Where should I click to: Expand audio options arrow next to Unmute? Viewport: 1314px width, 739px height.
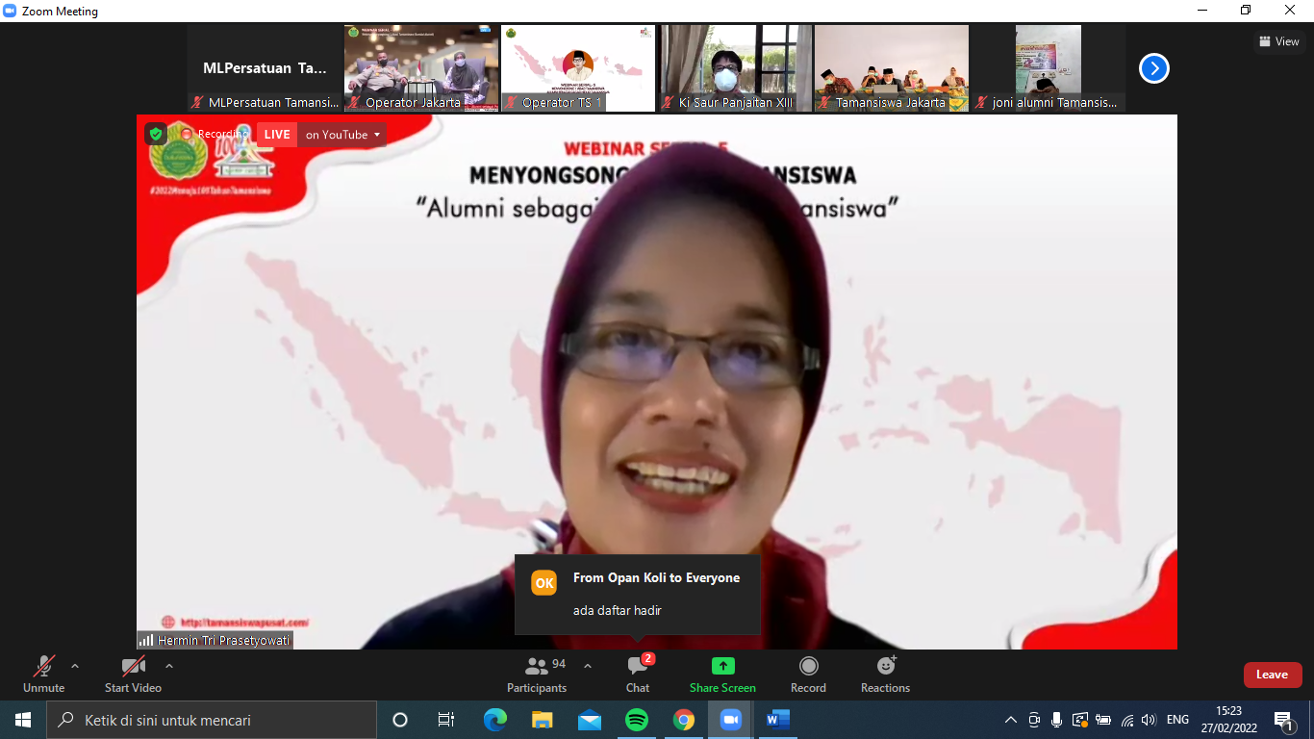pos(75,666)
